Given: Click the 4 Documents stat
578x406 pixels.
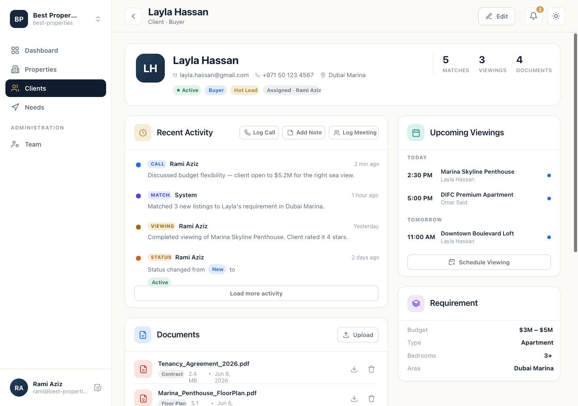Looking at the screenshot, I should tap(534, 64).
